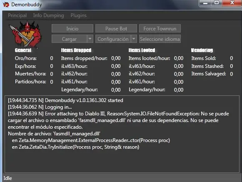Click the Inicio button

click(72, 28)
